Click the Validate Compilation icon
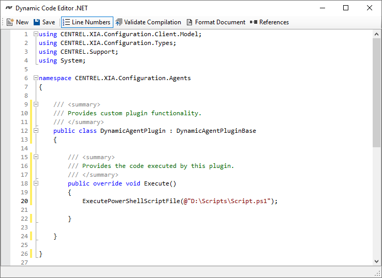382x278 pixels. pos(119,22)
